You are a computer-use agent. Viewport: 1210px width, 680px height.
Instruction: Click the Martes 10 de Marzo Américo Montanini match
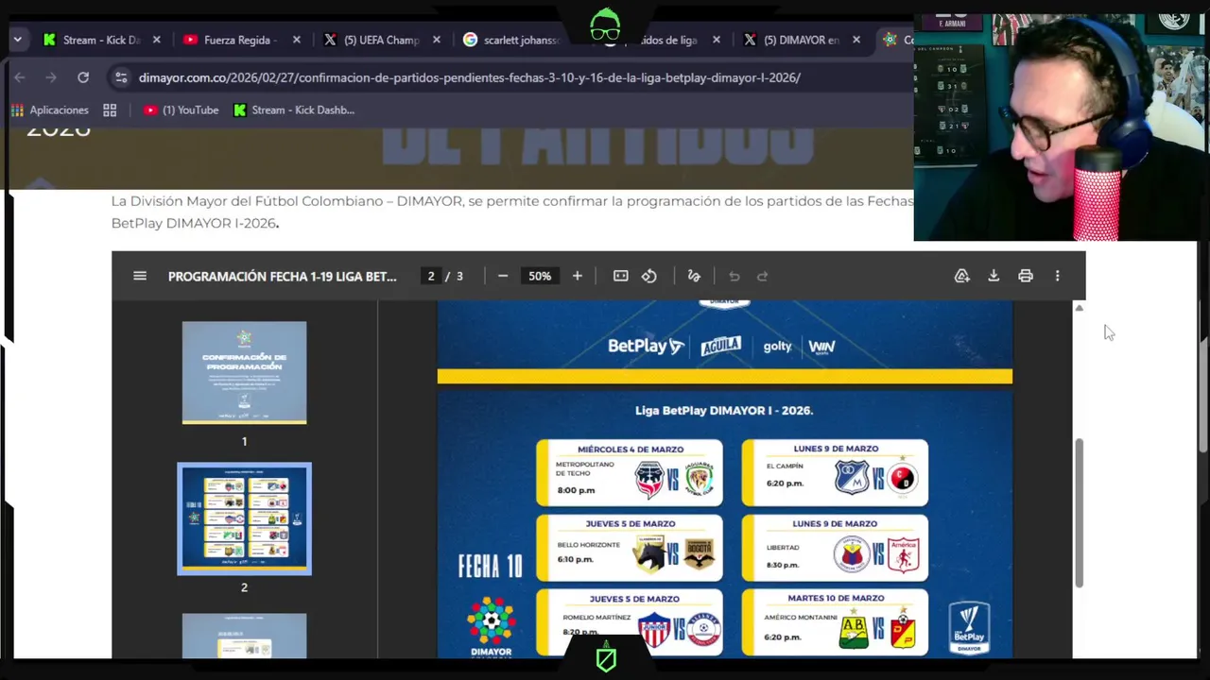(835, 622)
